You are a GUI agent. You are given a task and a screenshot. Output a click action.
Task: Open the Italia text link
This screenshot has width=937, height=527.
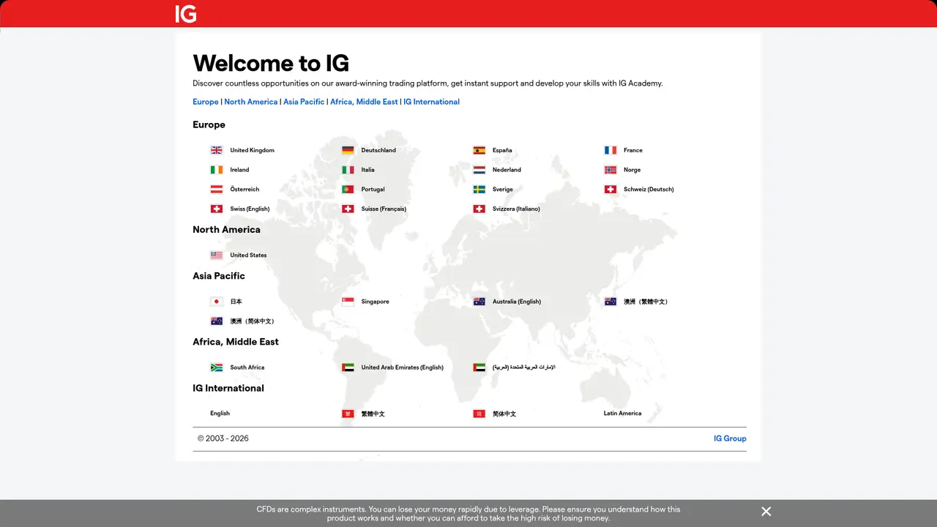367,170
